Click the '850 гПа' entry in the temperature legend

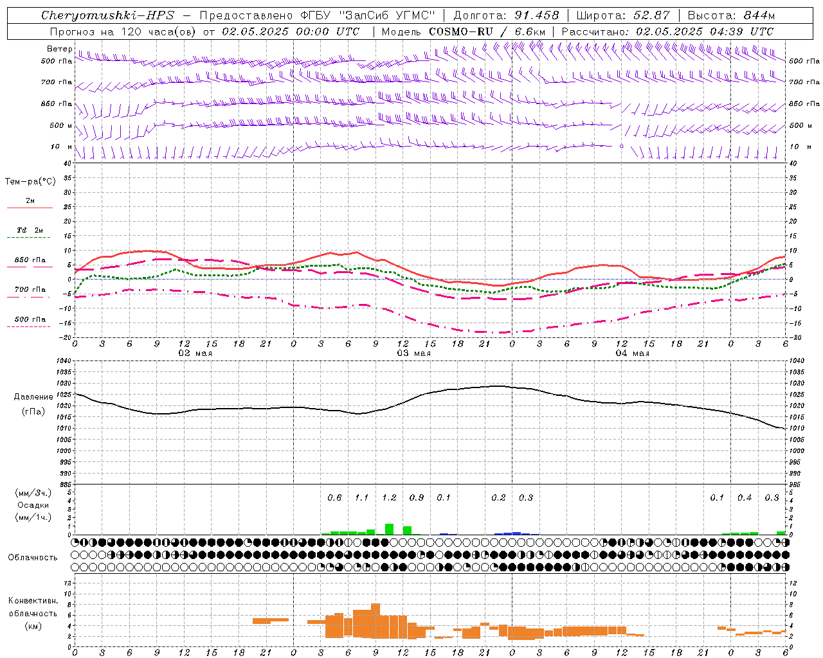(x=30, y=260)
